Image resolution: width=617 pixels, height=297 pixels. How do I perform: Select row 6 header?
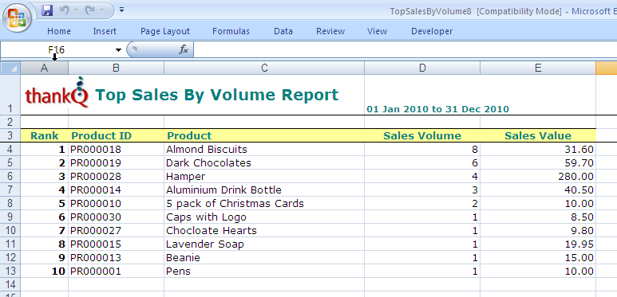click(10, 176)
